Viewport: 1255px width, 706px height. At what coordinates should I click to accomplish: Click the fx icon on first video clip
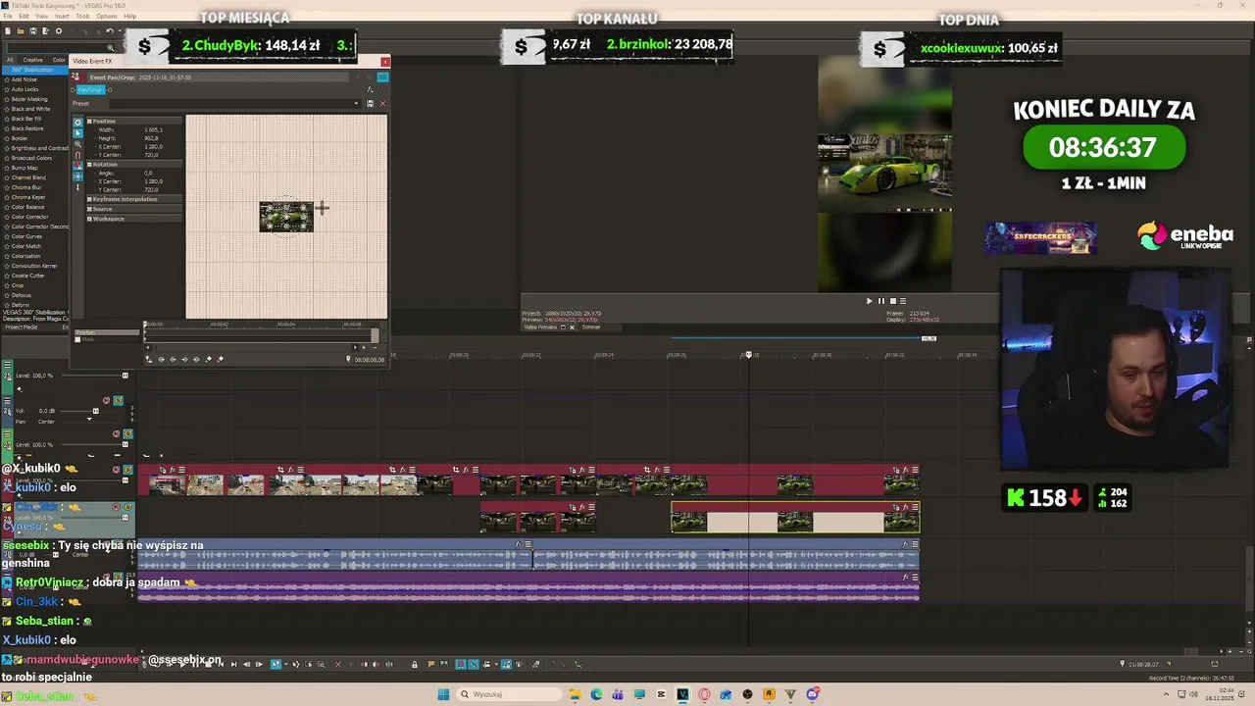[x=173, y=470]
